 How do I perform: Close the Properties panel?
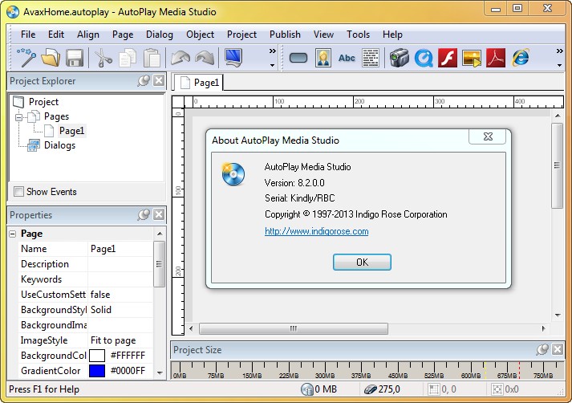(159, 214)
